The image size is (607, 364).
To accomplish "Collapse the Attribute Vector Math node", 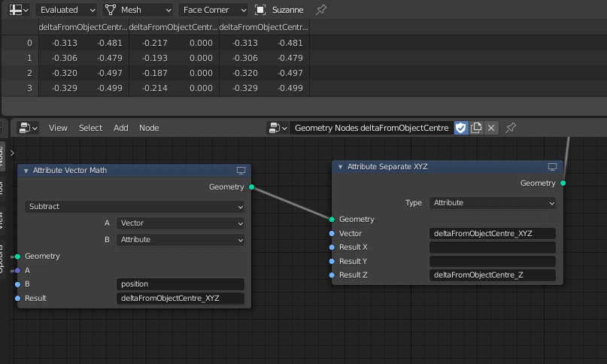I will (x=26, y=171).
